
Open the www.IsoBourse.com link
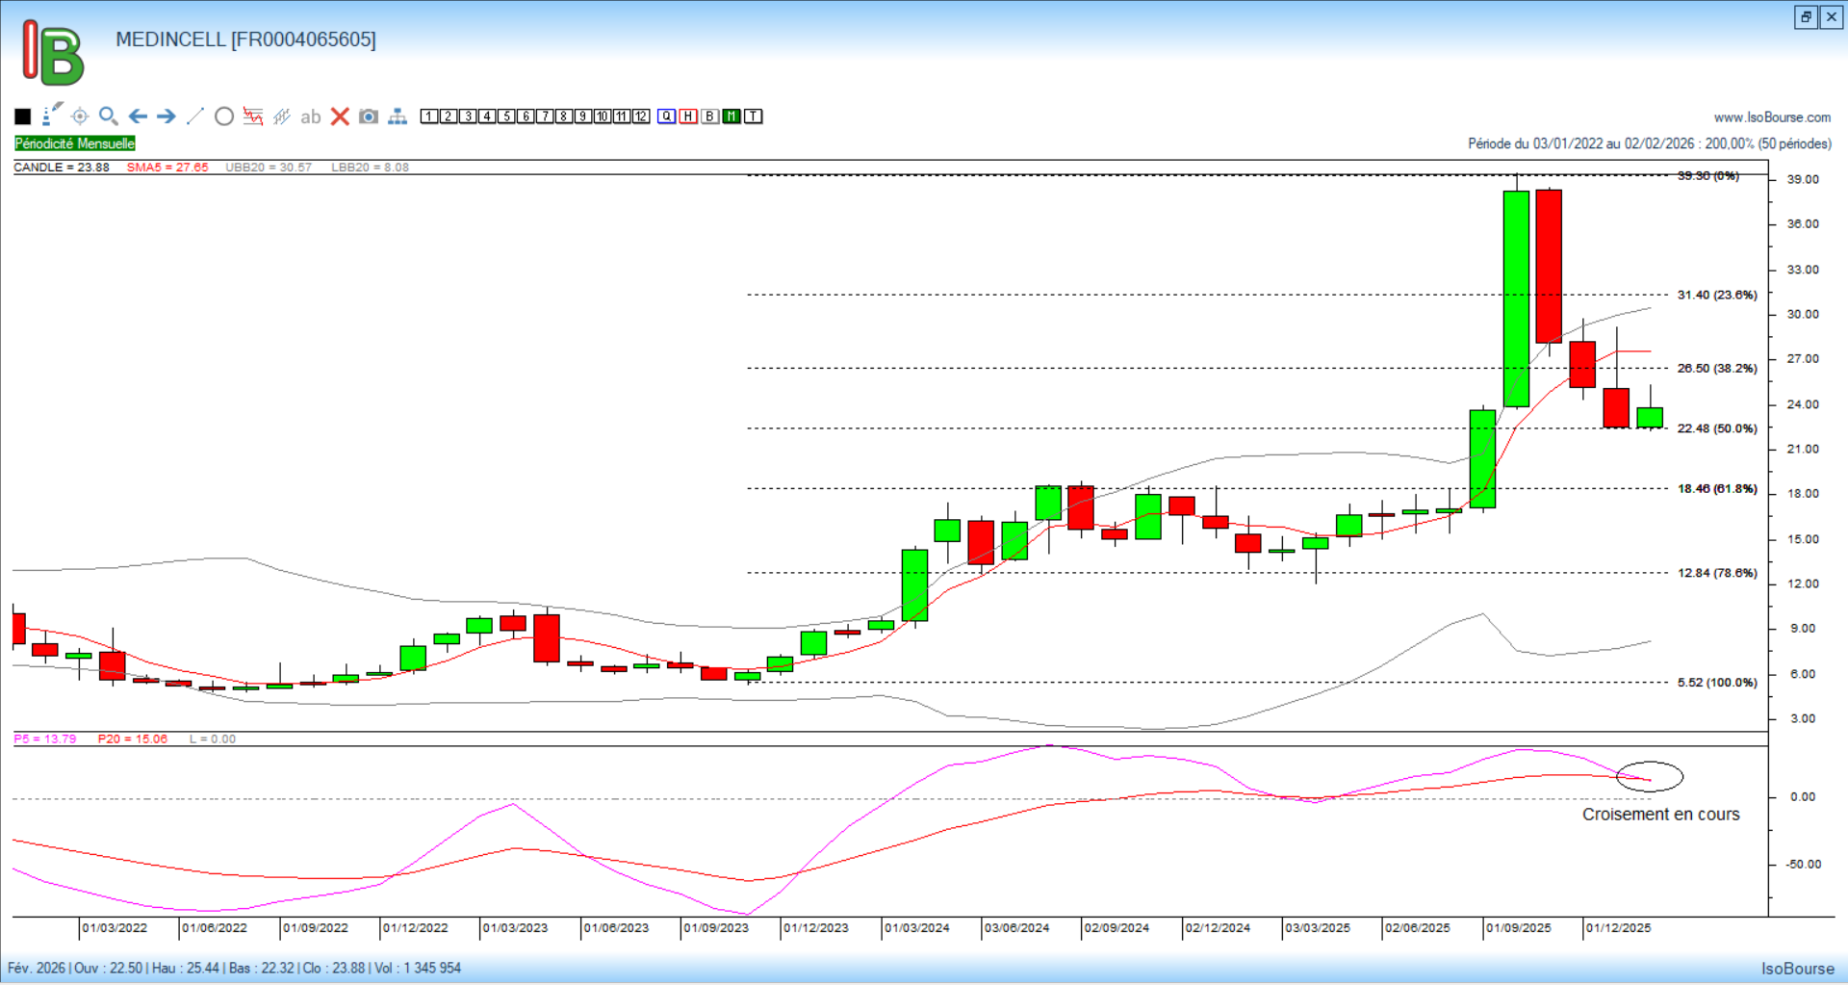click(1772, 117)
